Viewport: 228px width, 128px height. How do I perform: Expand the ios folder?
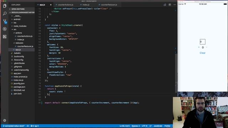click(15, 23)
